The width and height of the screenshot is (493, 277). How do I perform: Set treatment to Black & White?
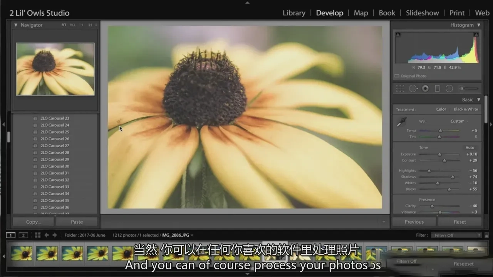click(x=466, y=109)
